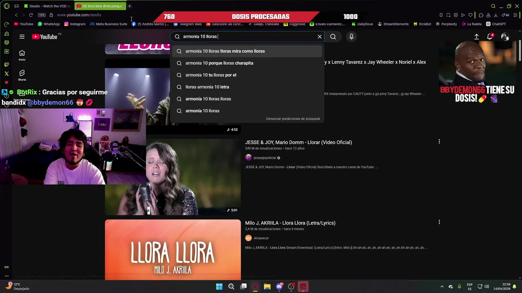Open File Explorer from the taskbar
This screenshot has height=293, width=522.
(267, 286)
